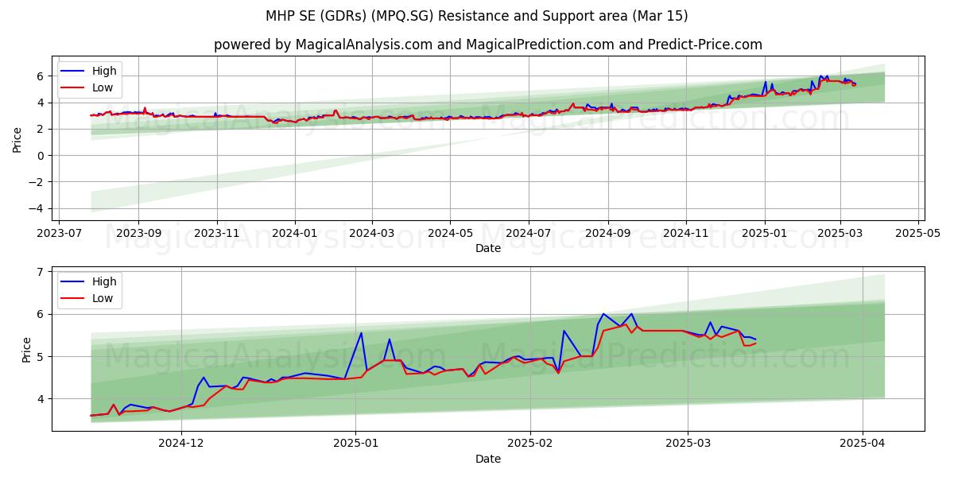Click the '2024-12' x-axis label of bottom chart
The height and width of the screenshot is (477, 954).
coord(181,444)
